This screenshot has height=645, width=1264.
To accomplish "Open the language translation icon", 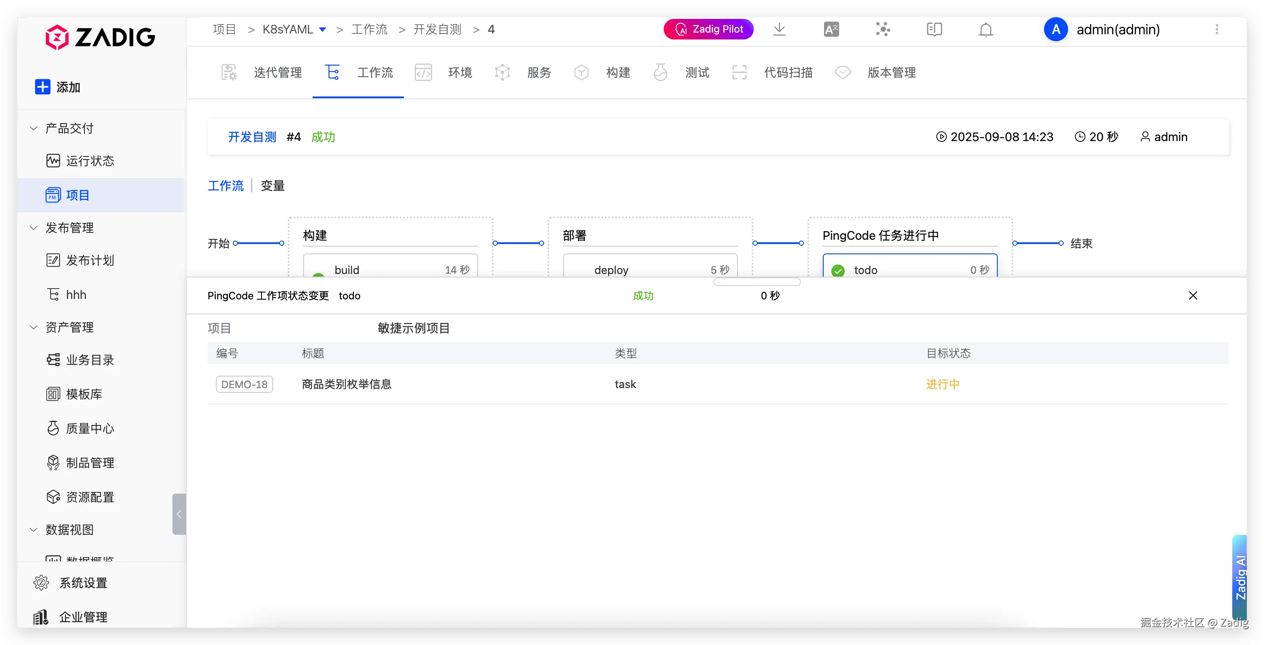I will click(x=831, y=30).
